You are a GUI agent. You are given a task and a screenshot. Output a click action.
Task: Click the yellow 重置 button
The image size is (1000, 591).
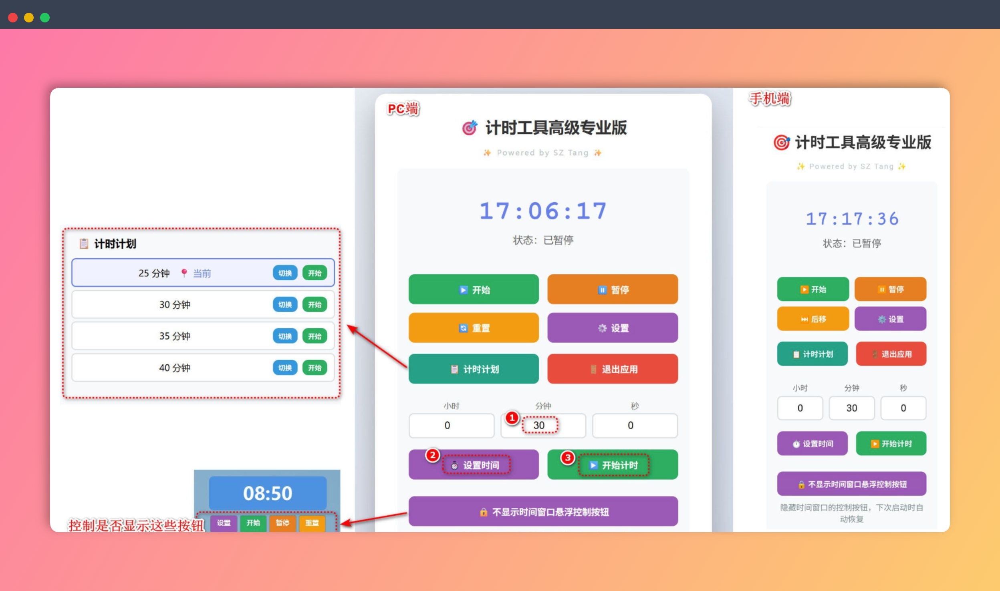473,328
